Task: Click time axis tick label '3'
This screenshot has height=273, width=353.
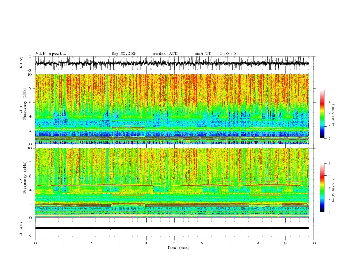Action: pyautogui.click(x=119, y=243)
